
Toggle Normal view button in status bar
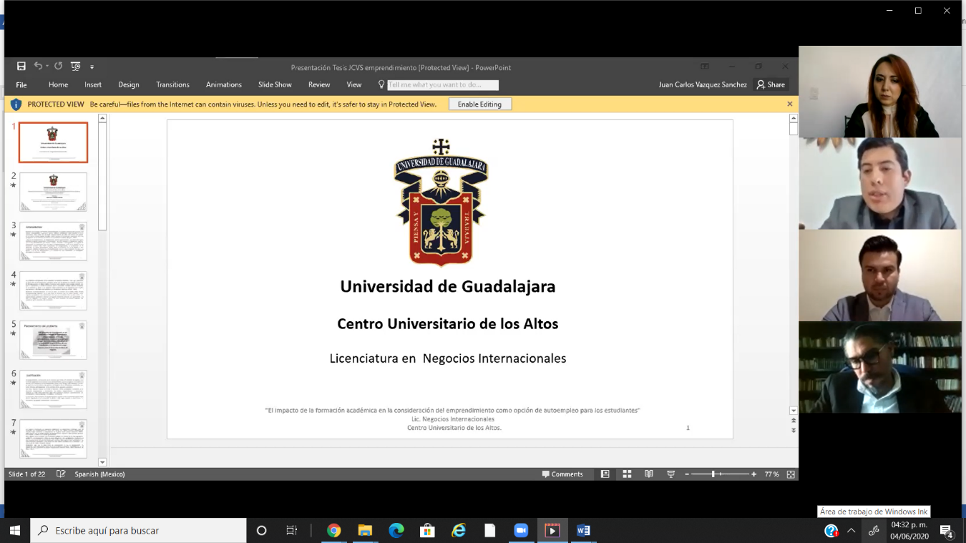(605, 474)
